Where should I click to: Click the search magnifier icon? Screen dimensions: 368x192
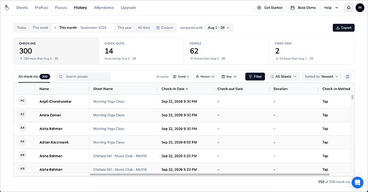(61, 77)
